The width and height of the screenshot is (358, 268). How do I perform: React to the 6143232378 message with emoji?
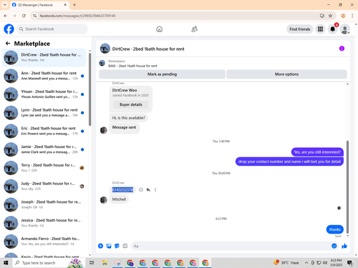click(141, 190)
